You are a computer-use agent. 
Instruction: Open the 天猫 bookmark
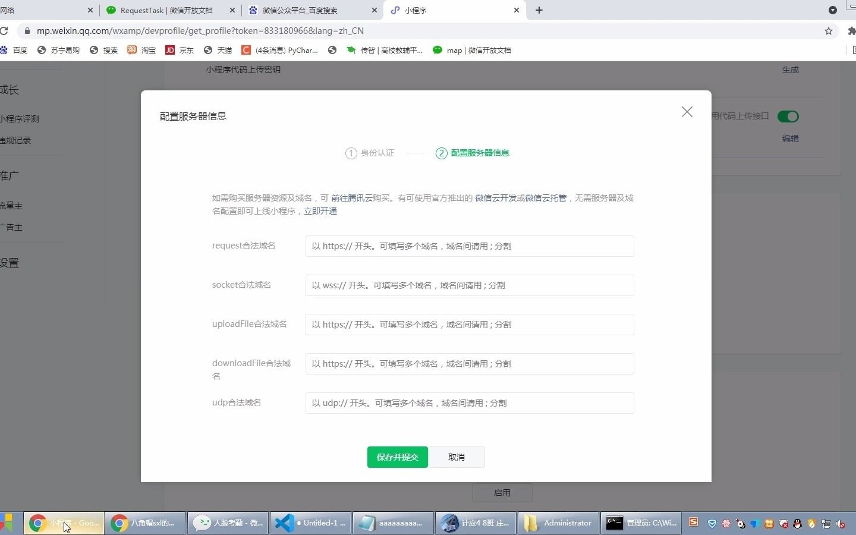pyautogui.click(x=218, y=51)
